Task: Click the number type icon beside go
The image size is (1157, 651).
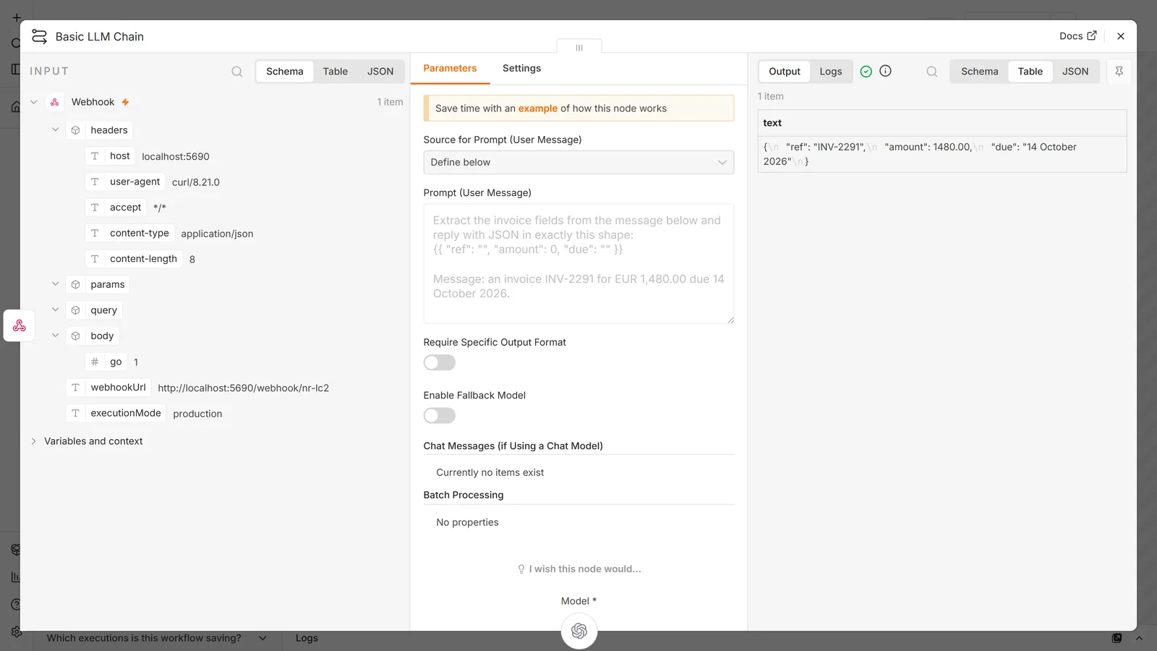Action: (x=95, y=362)
